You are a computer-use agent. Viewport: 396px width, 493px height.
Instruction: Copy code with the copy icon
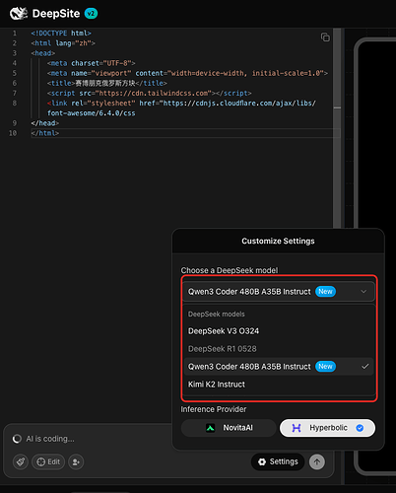click(x=325, y=37)
